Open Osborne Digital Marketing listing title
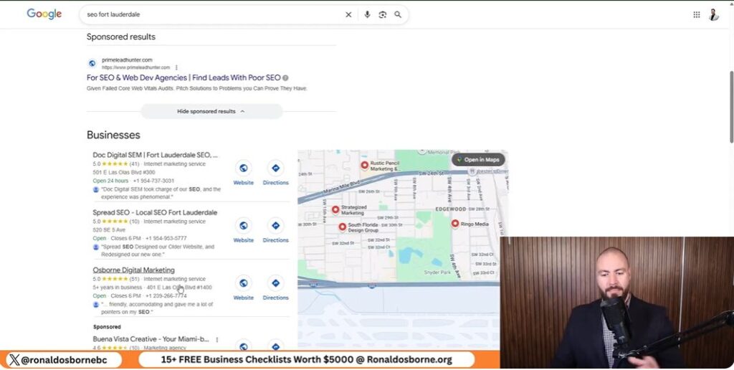This screenshot has height=370, width=734. [x=133, y=270]
